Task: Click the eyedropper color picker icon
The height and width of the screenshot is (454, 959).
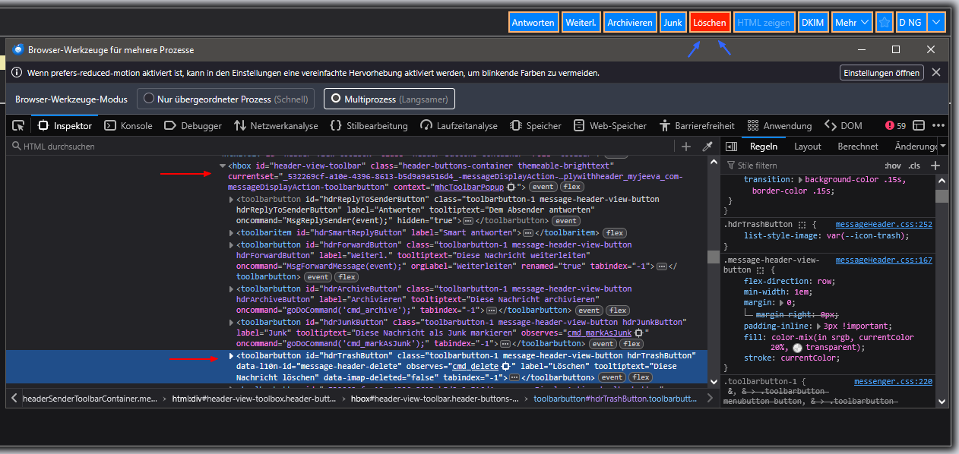Action: pos(707,147)
